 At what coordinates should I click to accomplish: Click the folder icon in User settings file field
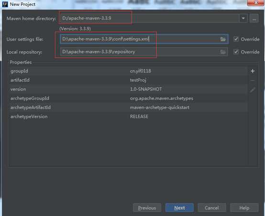tap(223, 39)
